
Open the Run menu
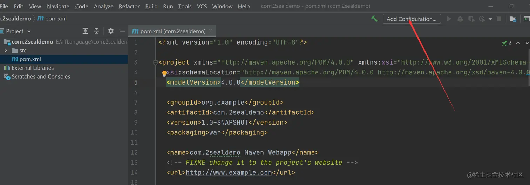[168, 6]
